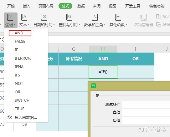Select column J header
170x137 pixels.
pos(162,49)
